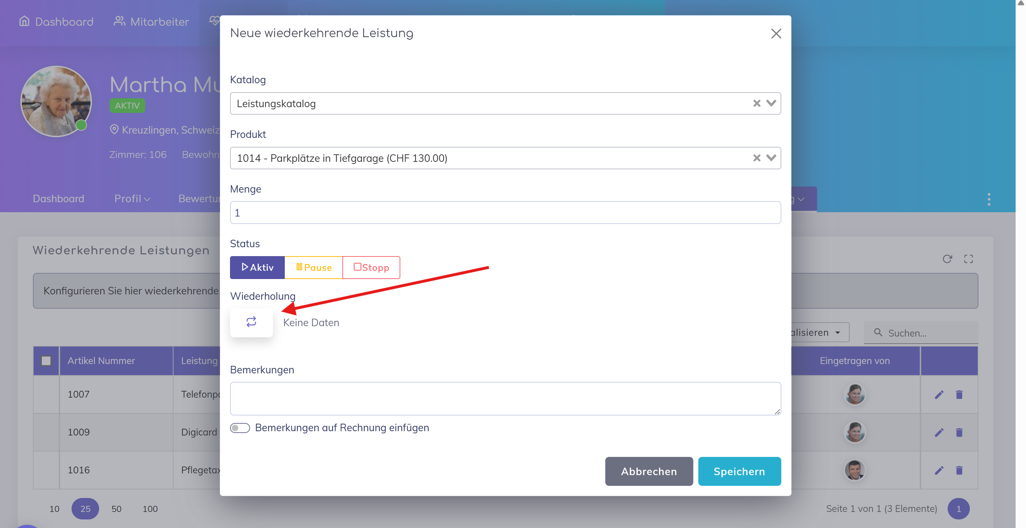Screen dimensions: 1026x528
Task: Expand the Profil tab menu
Action: tap(132, 199)
